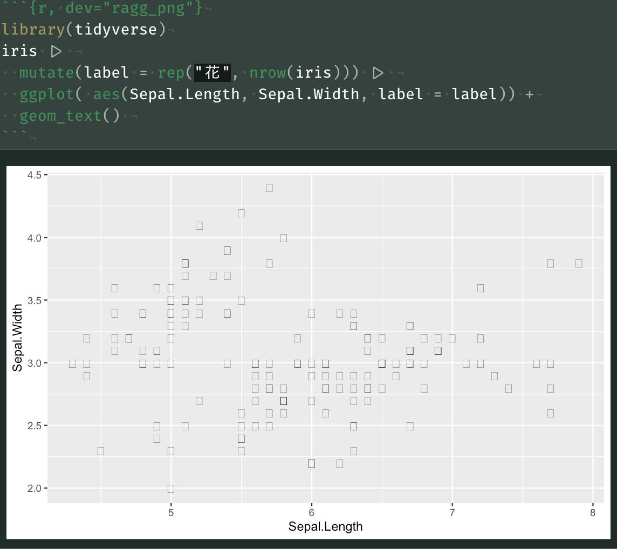This screenshot has height=549, width=617.
Task: Click the topmost square glyph in plot
Action: click(x=269, y=188)
